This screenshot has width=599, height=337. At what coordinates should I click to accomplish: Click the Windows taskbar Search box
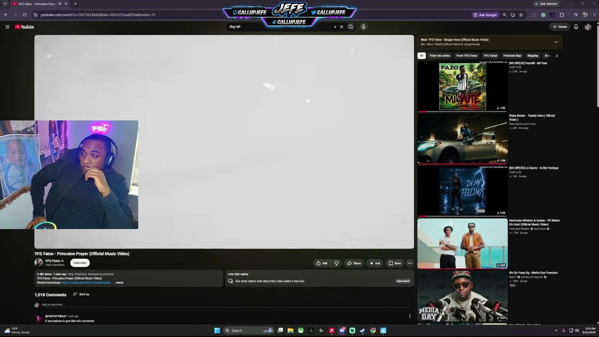[248, 330]
